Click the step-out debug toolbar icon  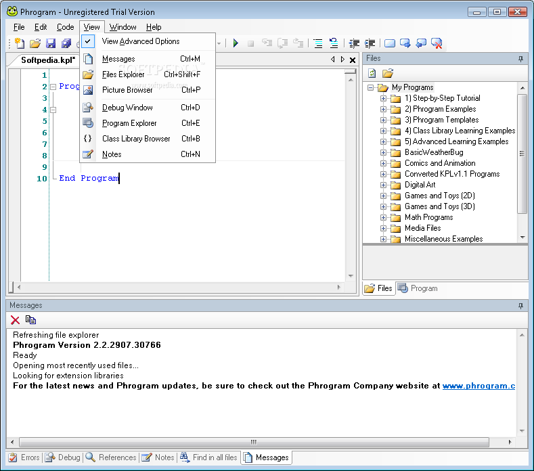click(298, 43)
